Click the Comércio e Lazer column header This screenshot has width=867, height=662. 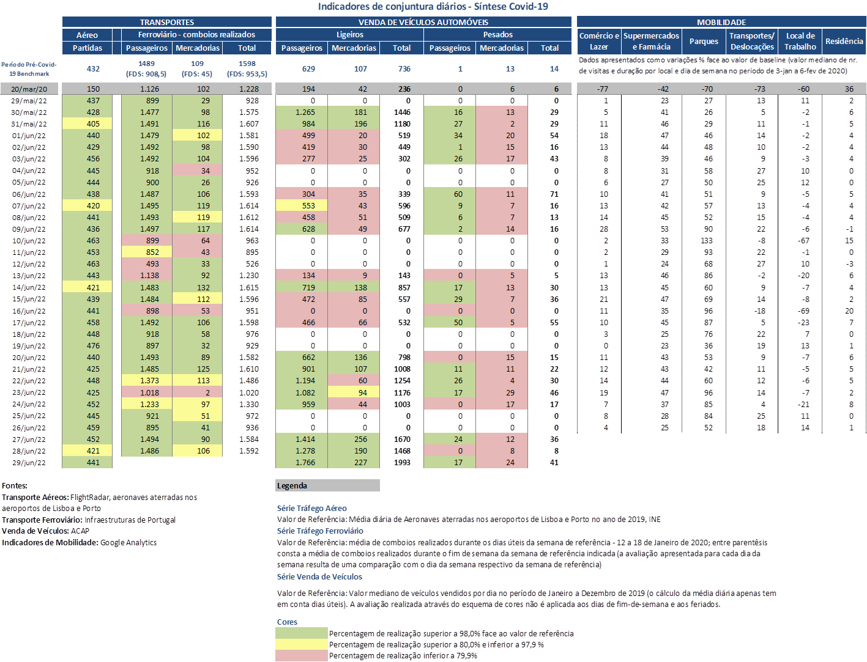[x=599, y=41]
